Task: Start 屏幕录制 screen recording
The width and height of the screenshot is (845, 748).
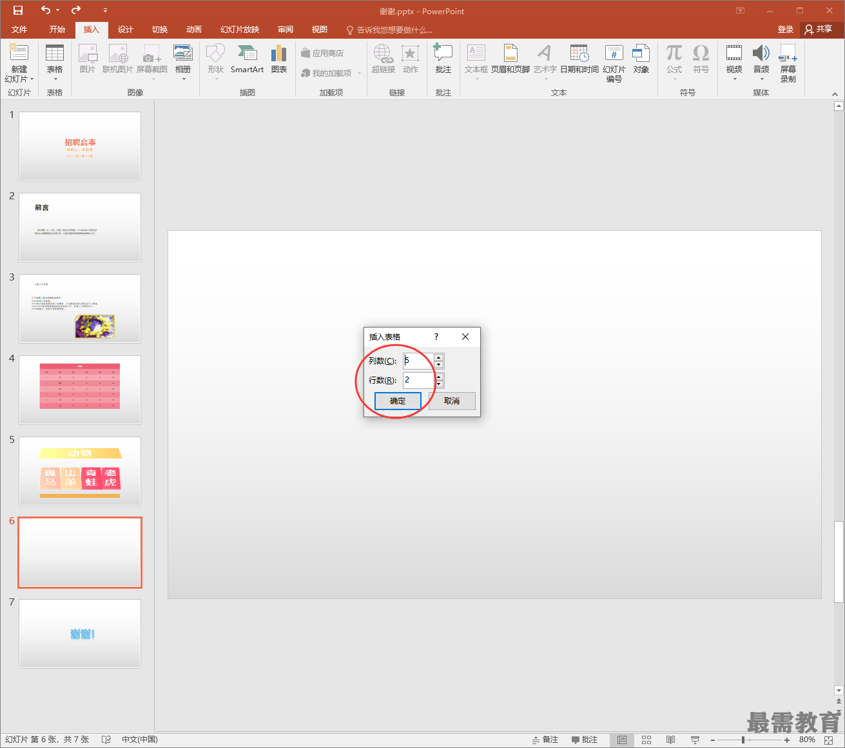Action: click(x=788, y=64)
